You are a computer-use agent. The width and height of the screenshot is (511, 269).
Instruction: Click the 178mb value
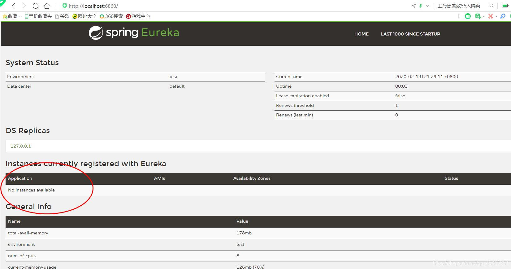tap(244, 233)
